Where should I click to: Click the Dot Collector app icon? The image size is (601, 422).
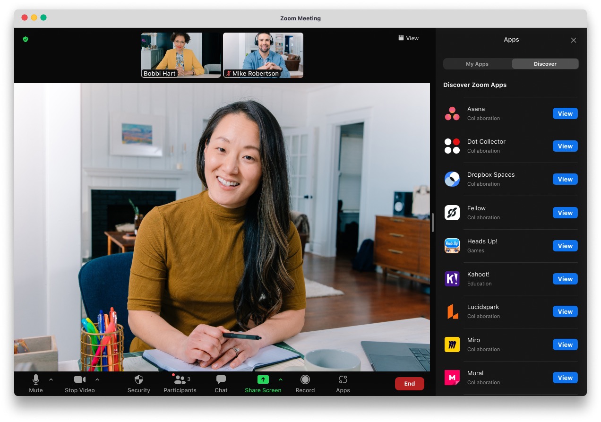tap(452, 146)
